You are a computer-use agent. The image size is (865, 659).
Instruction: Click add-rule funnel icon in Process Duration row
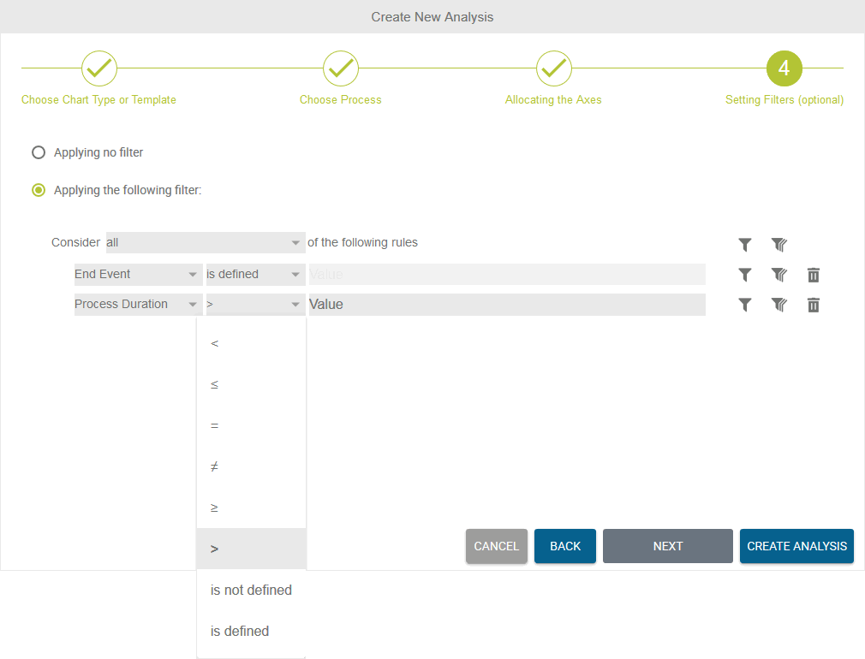[745, 305]
